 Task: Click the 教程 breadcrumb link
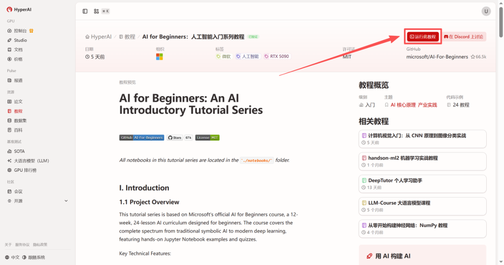tap(127, 36)
